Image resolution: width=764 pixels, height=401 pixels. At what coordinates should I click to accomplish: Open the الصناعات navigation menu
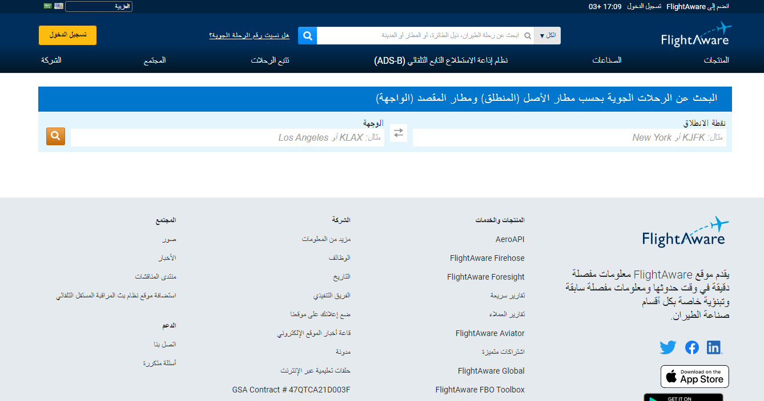coord(606,60)
